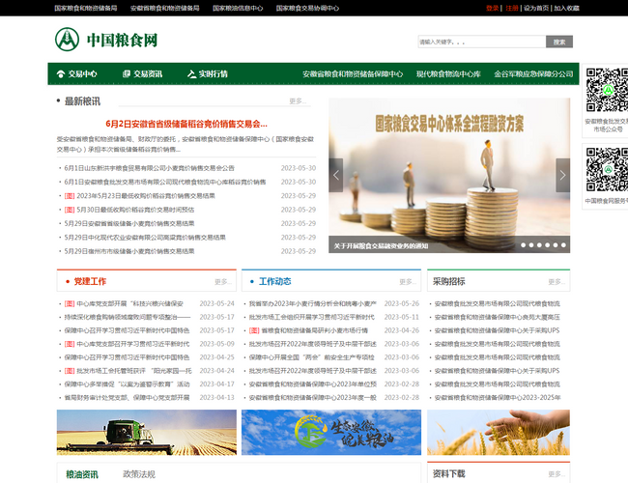Open 交易中心 in the green navigation bar

pos(77,73)
